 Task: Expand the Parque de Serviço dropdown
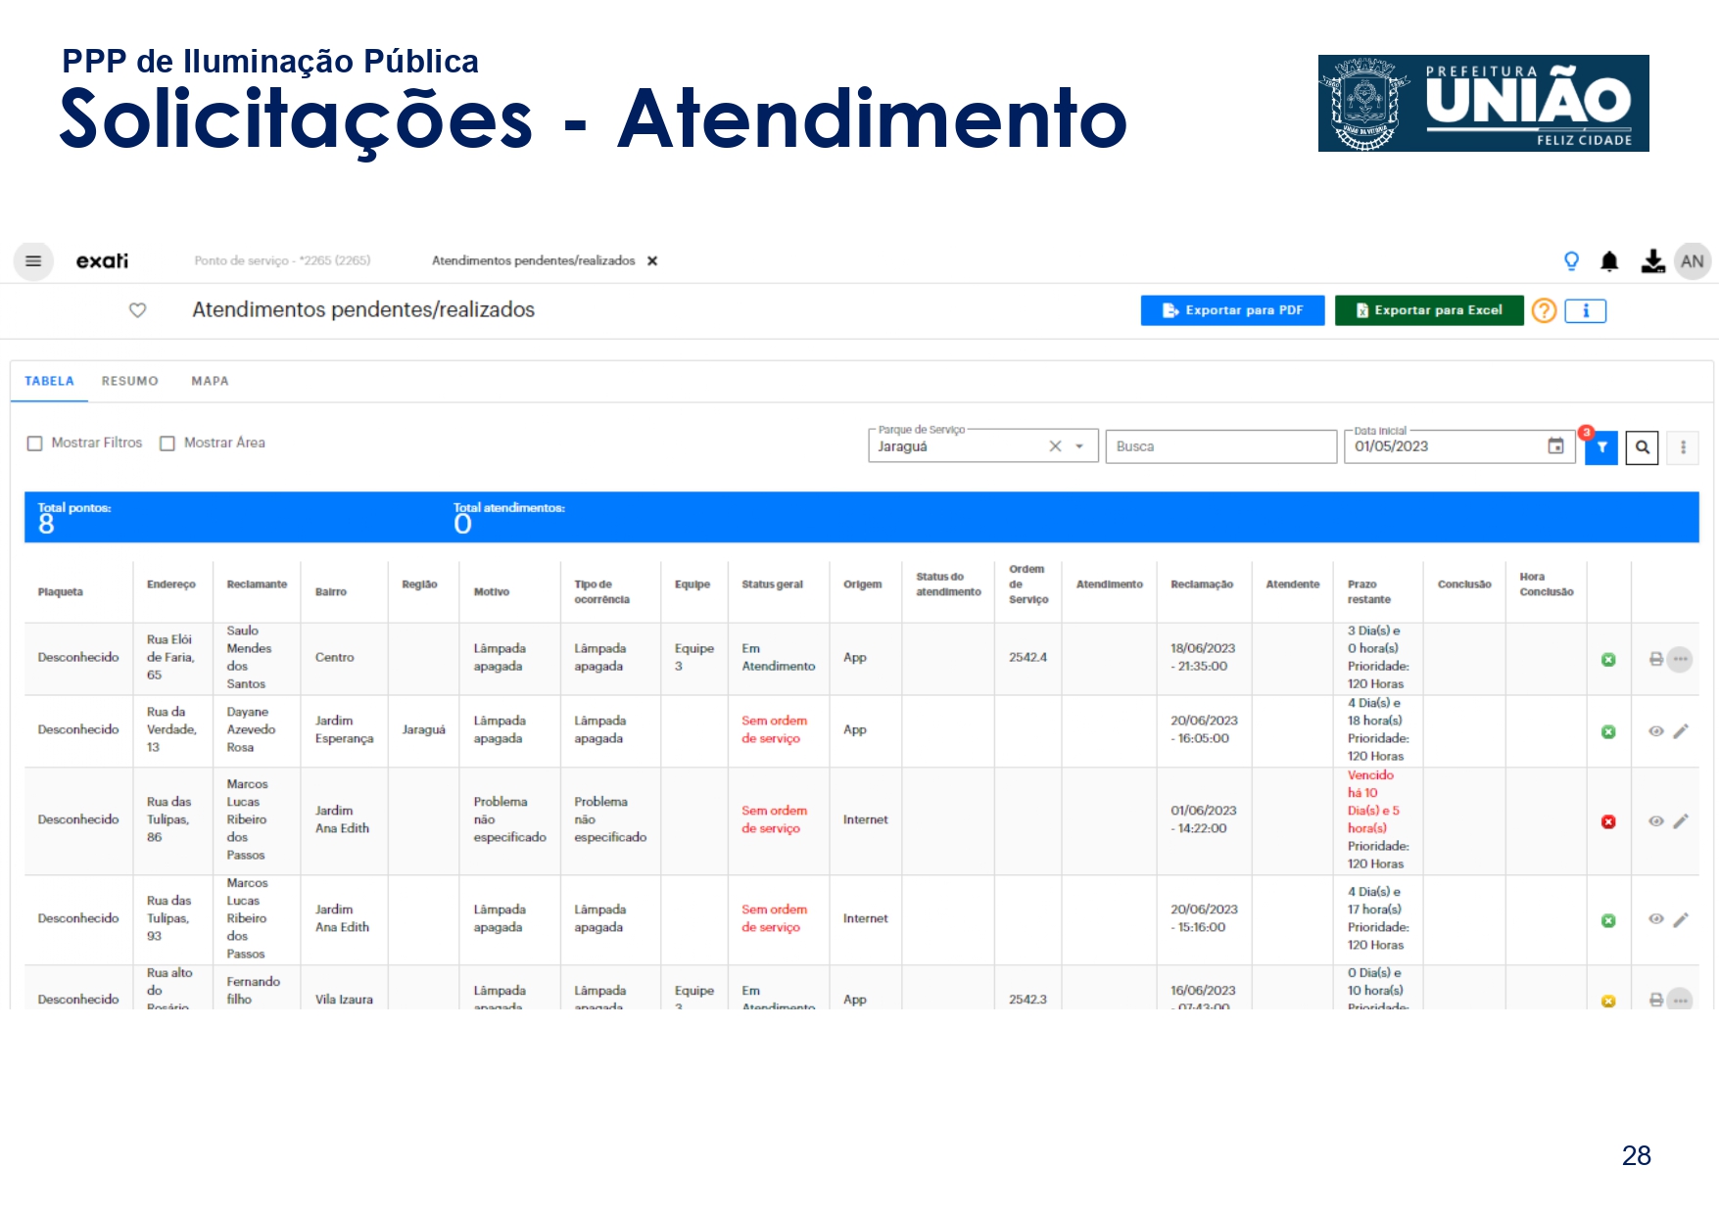(1079, 446)
